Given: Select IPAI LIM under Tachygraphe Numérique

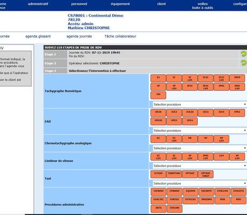Looking at the screenshot, I should (237, 87).
